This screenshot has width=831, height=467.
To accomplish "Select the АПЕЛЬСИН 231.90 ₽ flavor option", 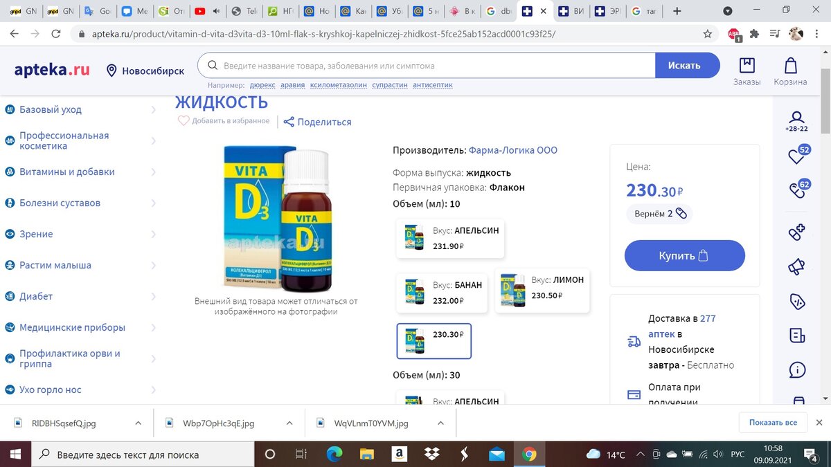I will (x=451, y=238).
